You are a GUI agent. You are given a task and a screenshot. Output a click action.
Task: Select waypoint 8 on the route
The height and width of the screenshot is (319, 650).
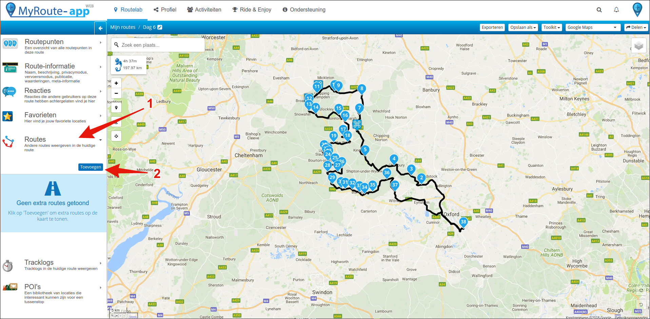pos(362,89)
